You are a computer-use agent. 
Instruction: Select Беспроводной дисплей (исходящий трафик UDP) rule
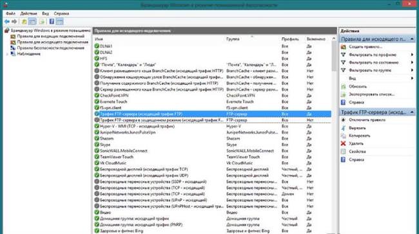click(x=213, y=175)
